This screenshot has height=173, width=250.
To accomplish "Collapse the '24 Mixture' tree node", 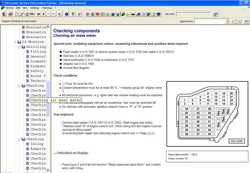I will 15,42.
